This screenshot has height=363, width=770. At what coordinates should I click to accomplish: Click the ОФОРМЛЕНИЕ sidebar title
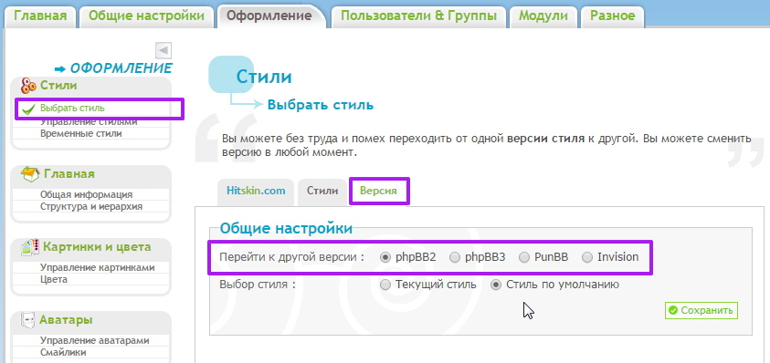[x=121, y=68]
